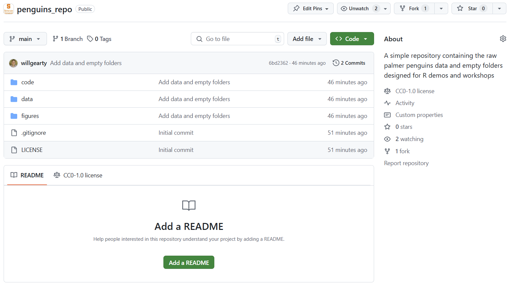514x290 pixels.
Task: Click the Public visibility badge
Action: [x=85, y=9]
